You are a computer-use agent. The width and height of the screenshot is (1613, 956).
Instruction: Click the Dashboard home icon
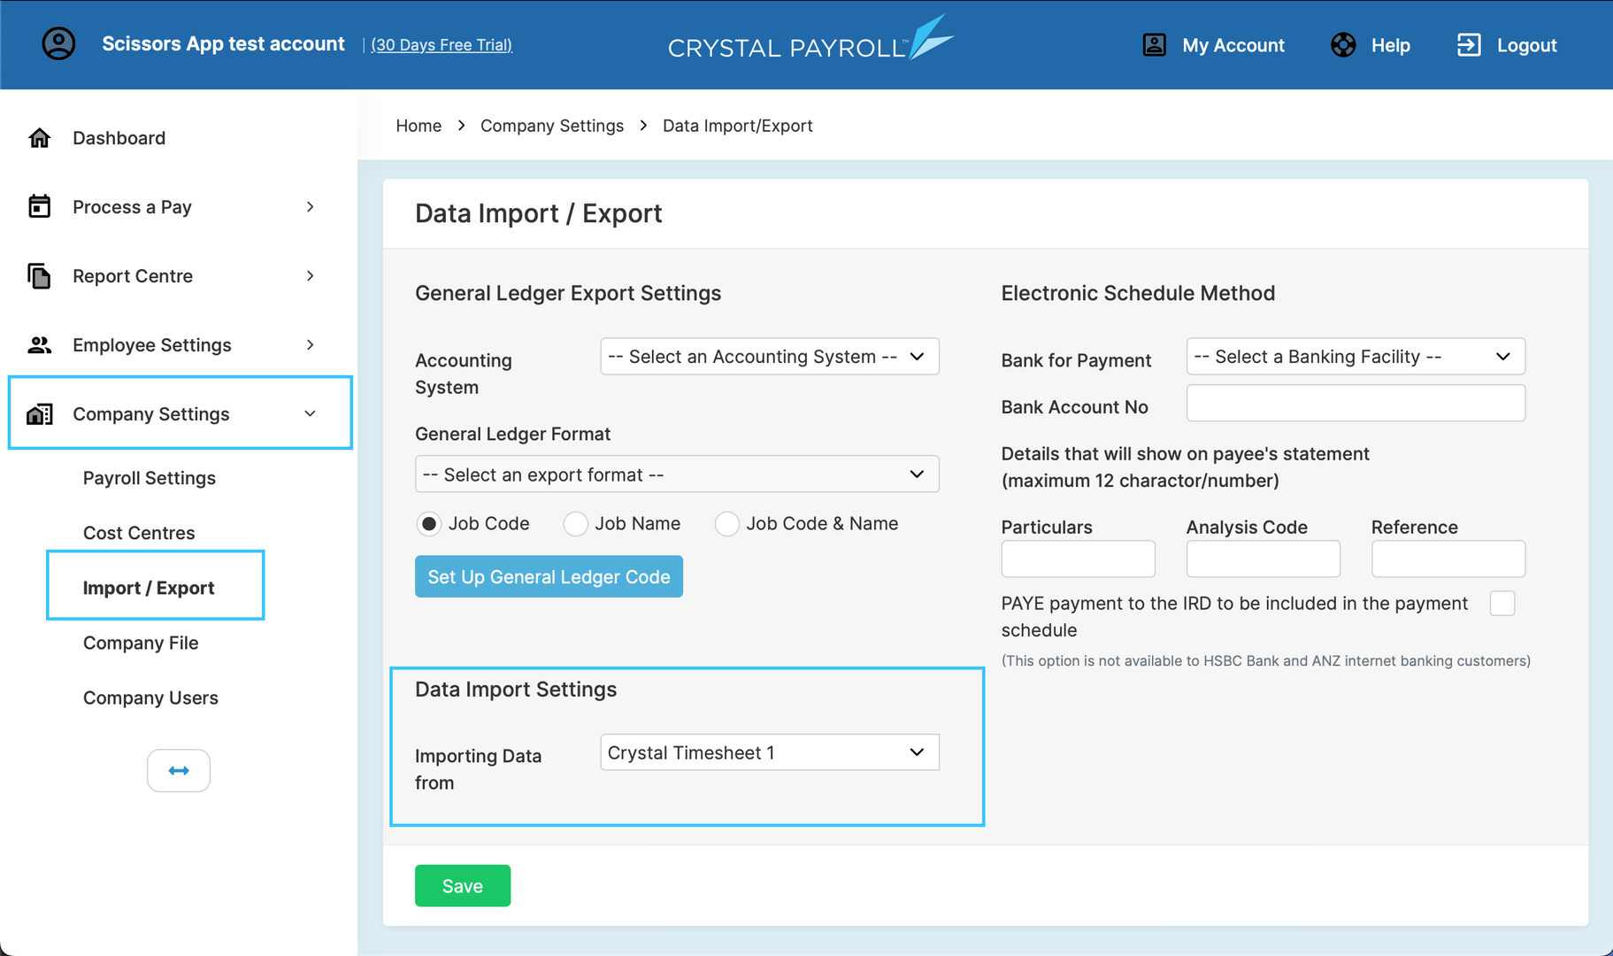[40, 138]
